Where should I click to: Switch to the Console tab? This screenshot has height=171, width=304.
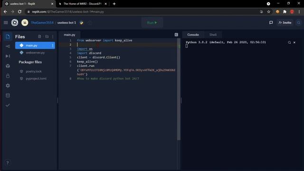pos(193,35)
